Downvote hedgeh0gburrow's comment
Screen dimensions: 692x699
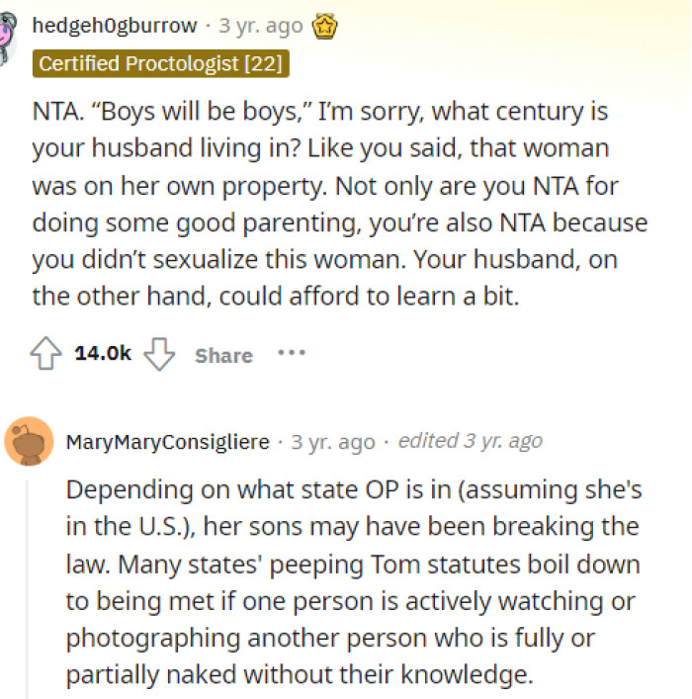click(x=160, y=354)
